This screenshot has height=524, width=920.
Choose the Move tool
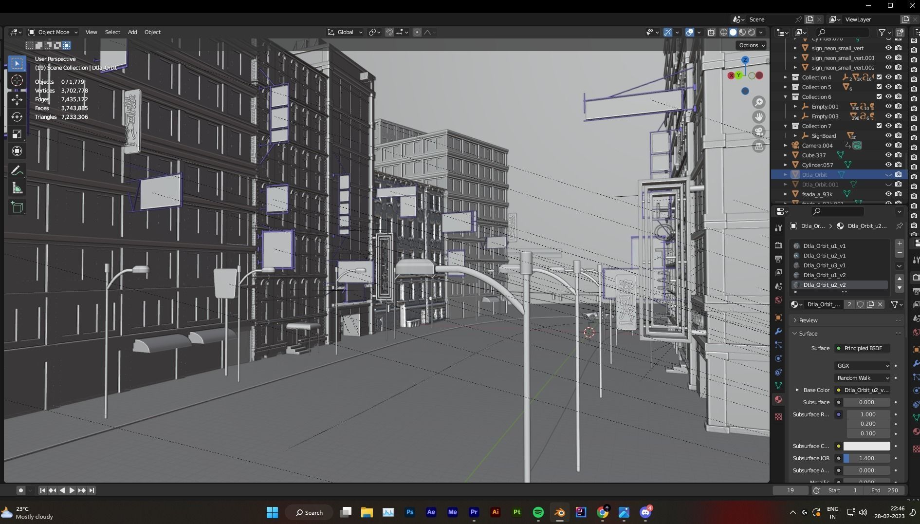tap(17, 100)
